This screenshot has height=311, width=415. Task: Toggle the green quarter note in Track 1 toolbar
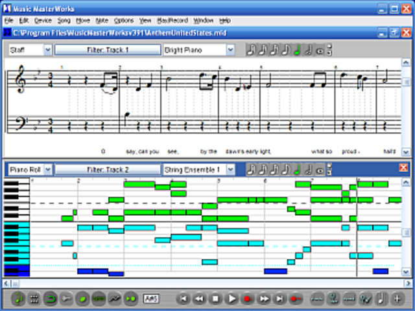pyautogui.click(x=297, y=50)
